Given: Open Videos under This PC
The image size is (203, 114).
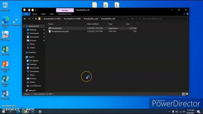Looking at the screenshot, I should pyautogui.click(x=32, y=82).
